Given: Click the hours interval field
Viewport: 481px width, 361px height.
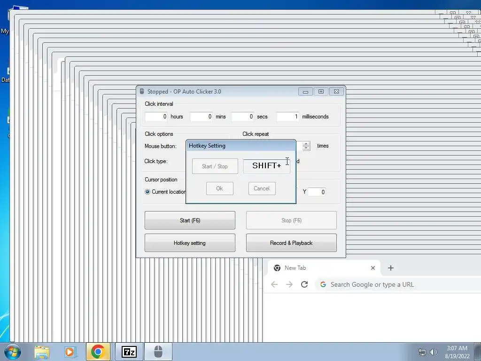Looking at the screenshot, I should point(156,117).
